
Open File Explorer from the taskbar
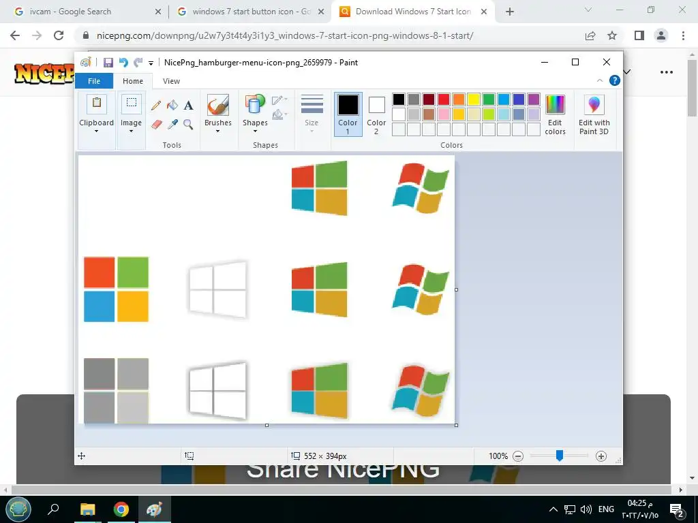tap(88, 509)
